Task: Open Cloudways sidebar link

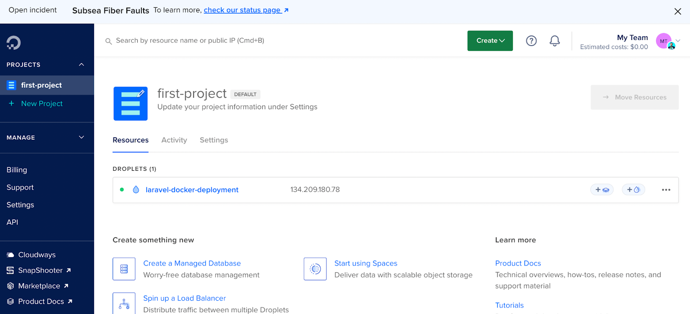Action: click(x=37, y=255)
